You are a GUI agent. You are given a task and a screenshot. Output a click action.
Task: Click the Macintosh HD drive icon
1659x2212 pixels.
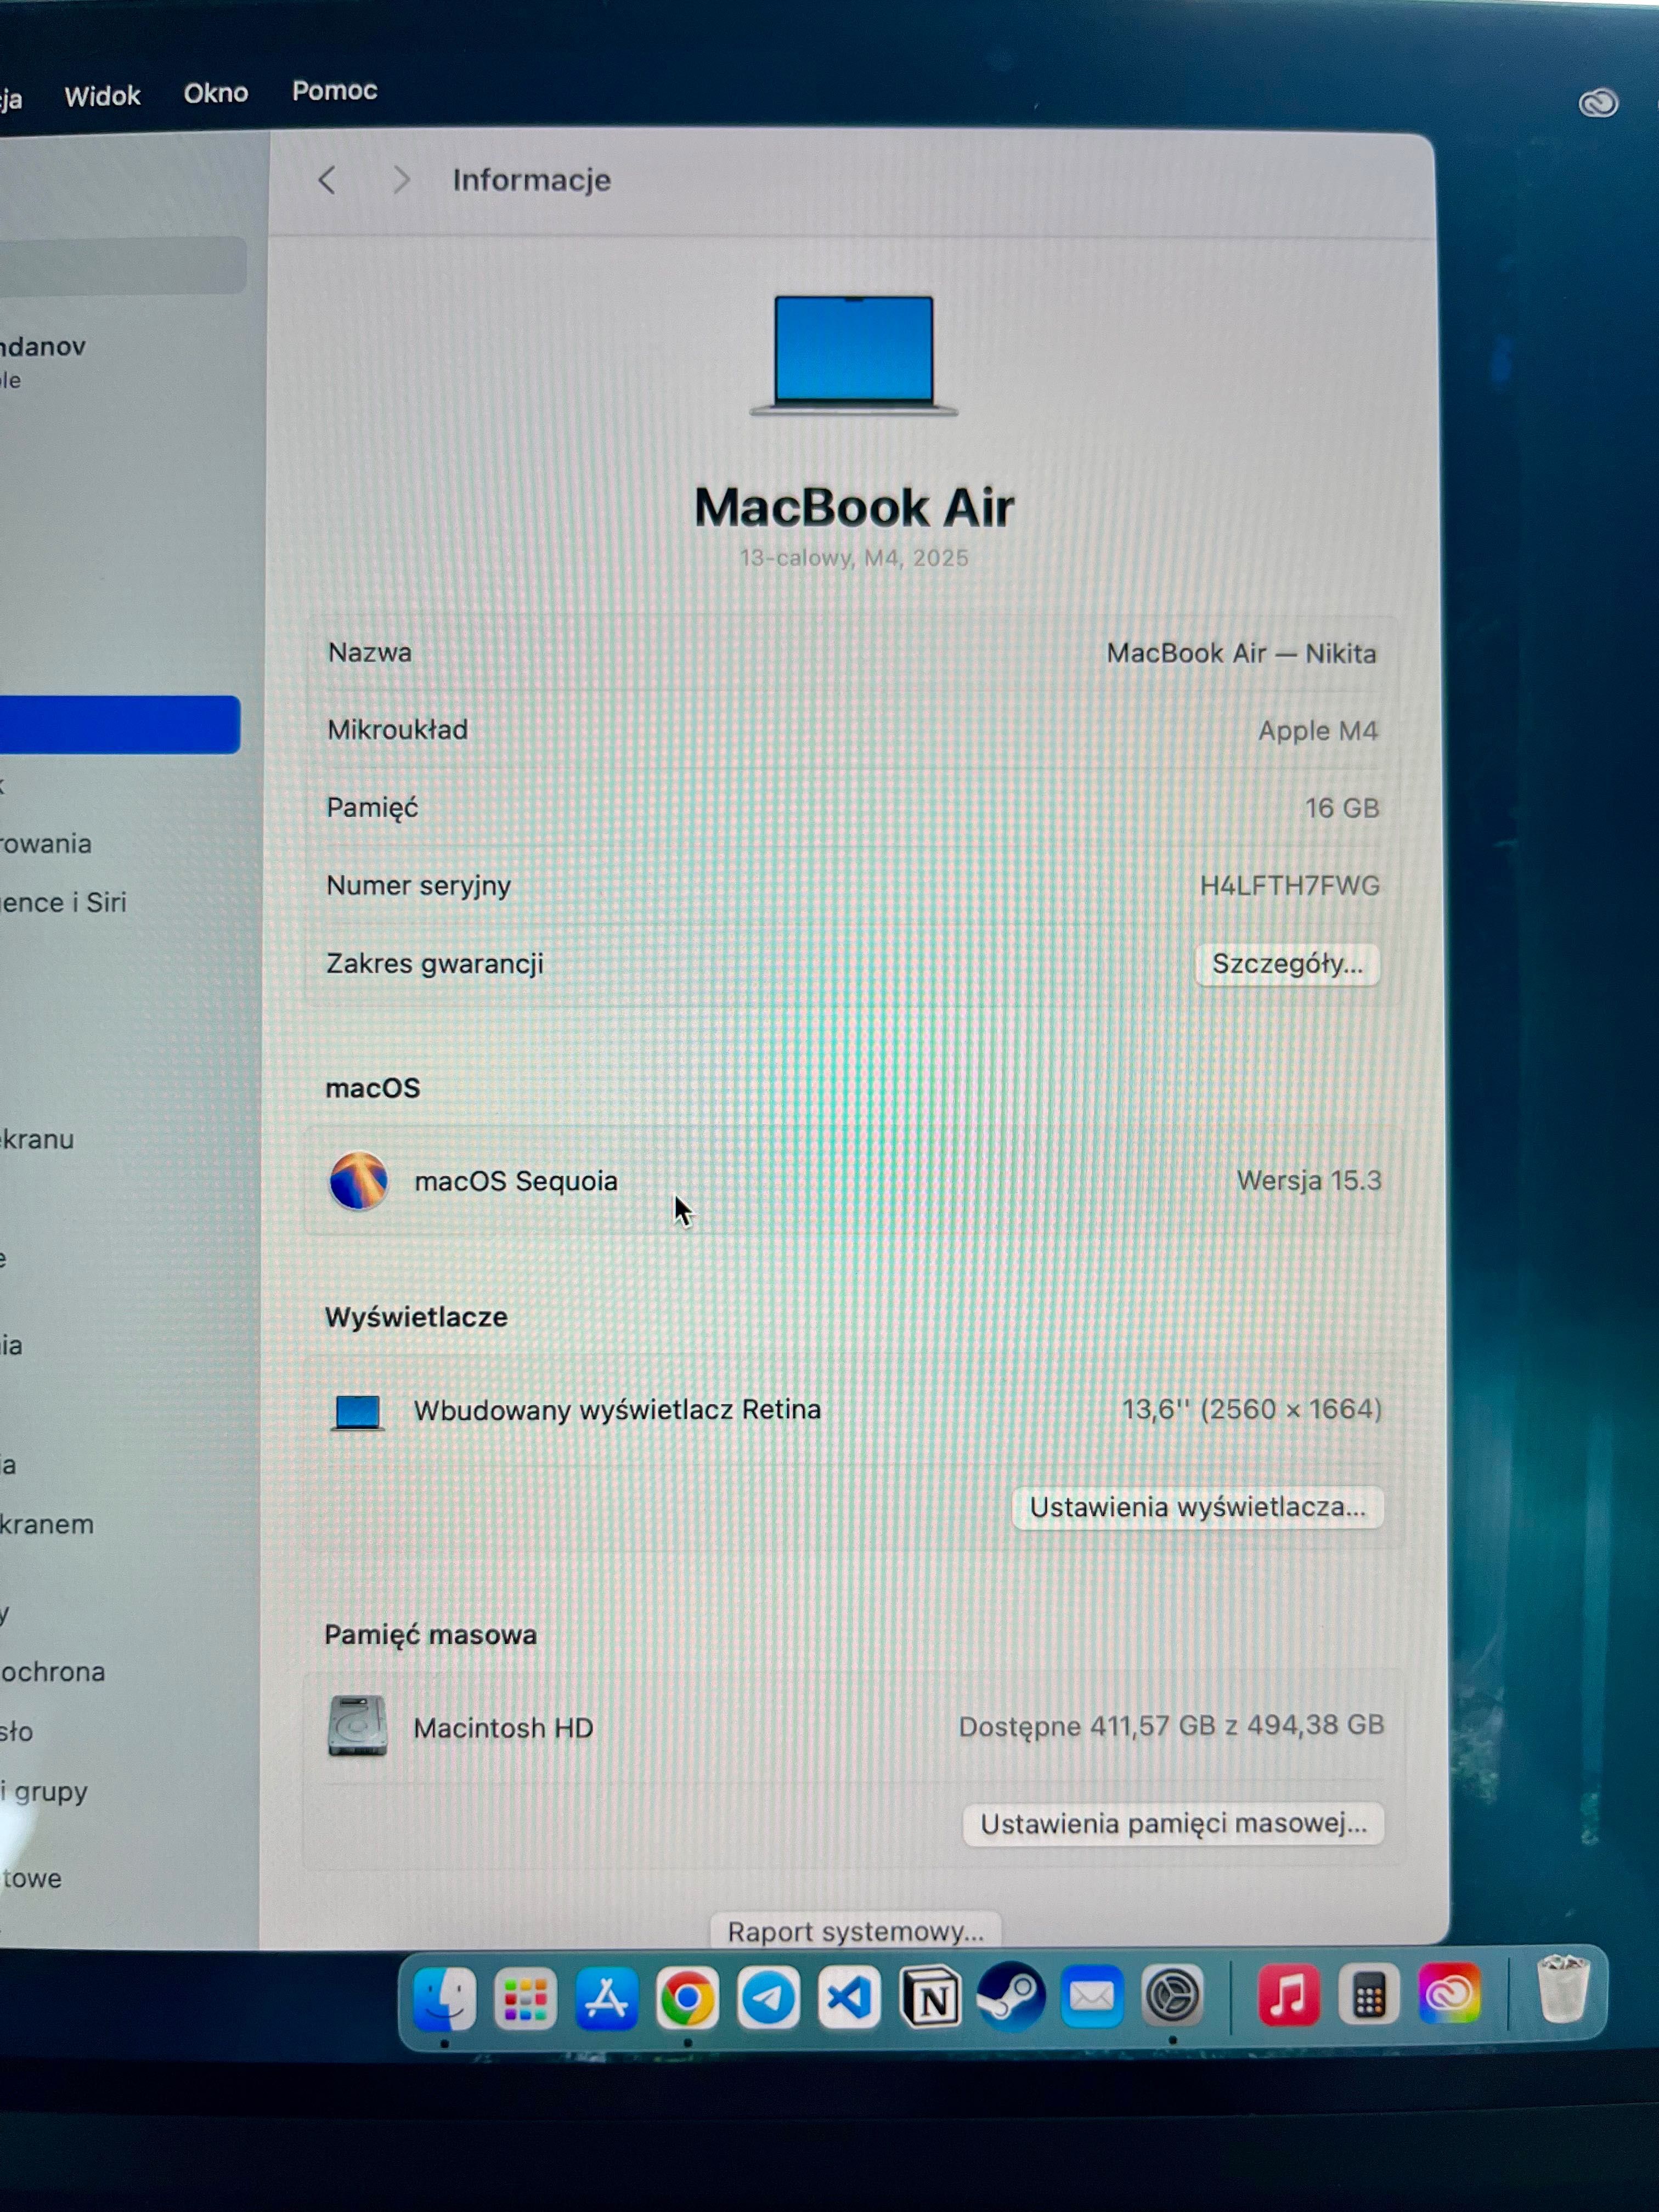point(357,1726)
